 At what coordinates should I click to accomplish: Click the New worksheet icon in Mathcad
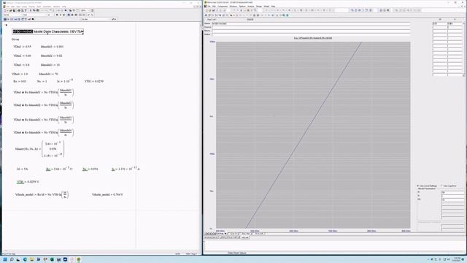pyautogui.click(x=5, y=10)
